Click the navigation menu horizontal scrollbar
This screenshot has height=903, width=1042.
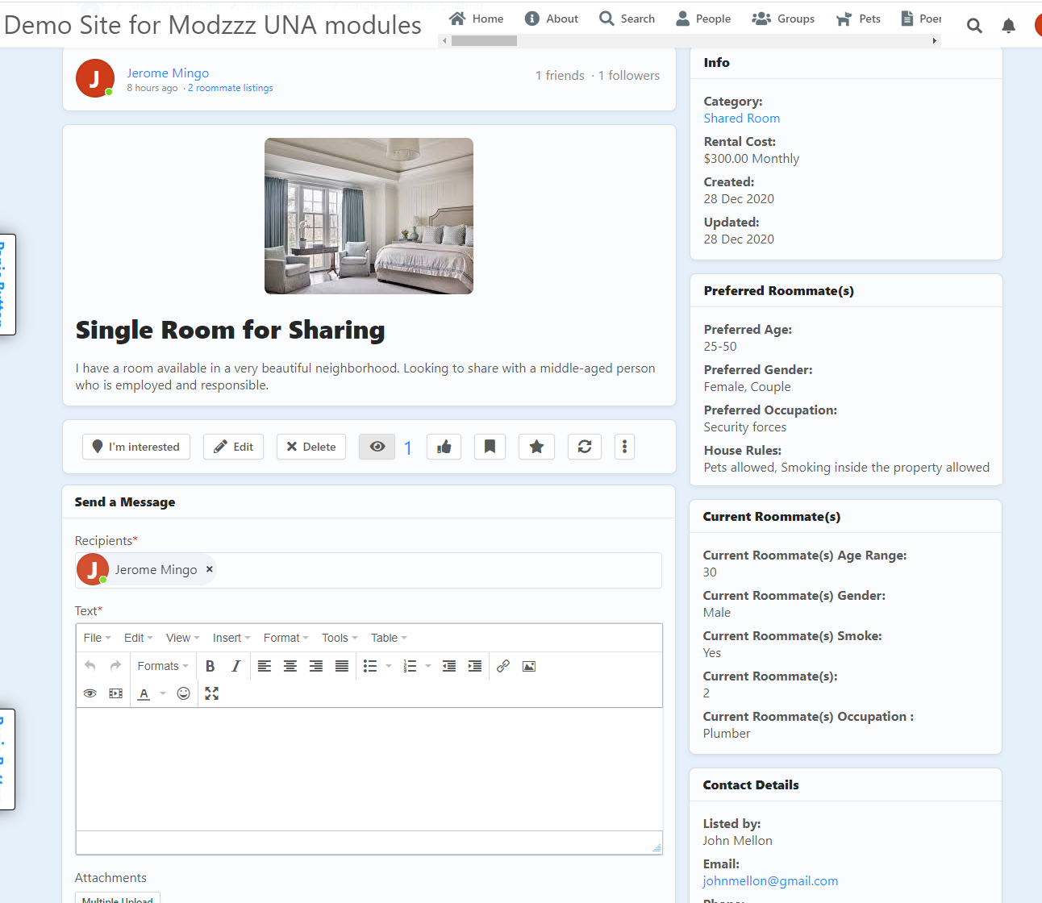point(484,40)
